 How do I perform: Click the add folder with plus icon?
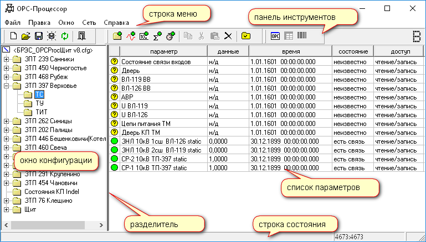[x=117, y=36]
